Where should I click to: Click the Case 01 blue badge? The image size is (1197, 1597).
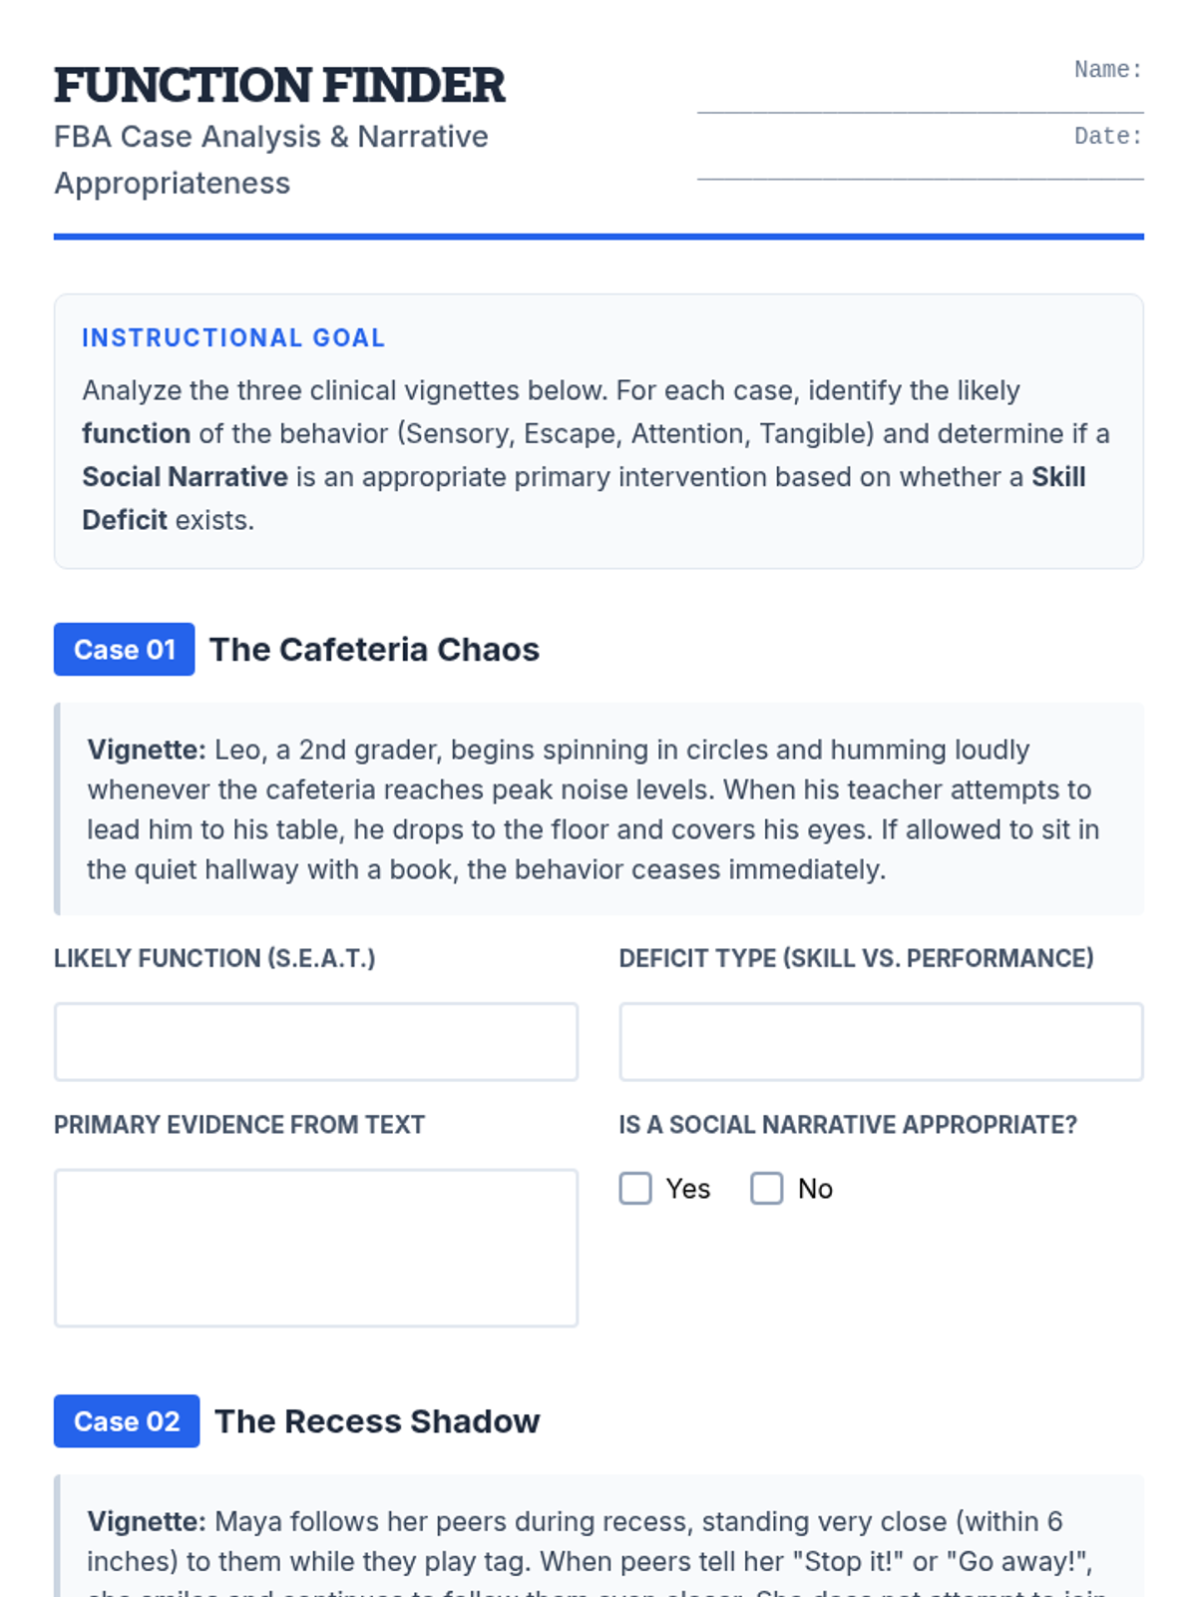[125, 650]
